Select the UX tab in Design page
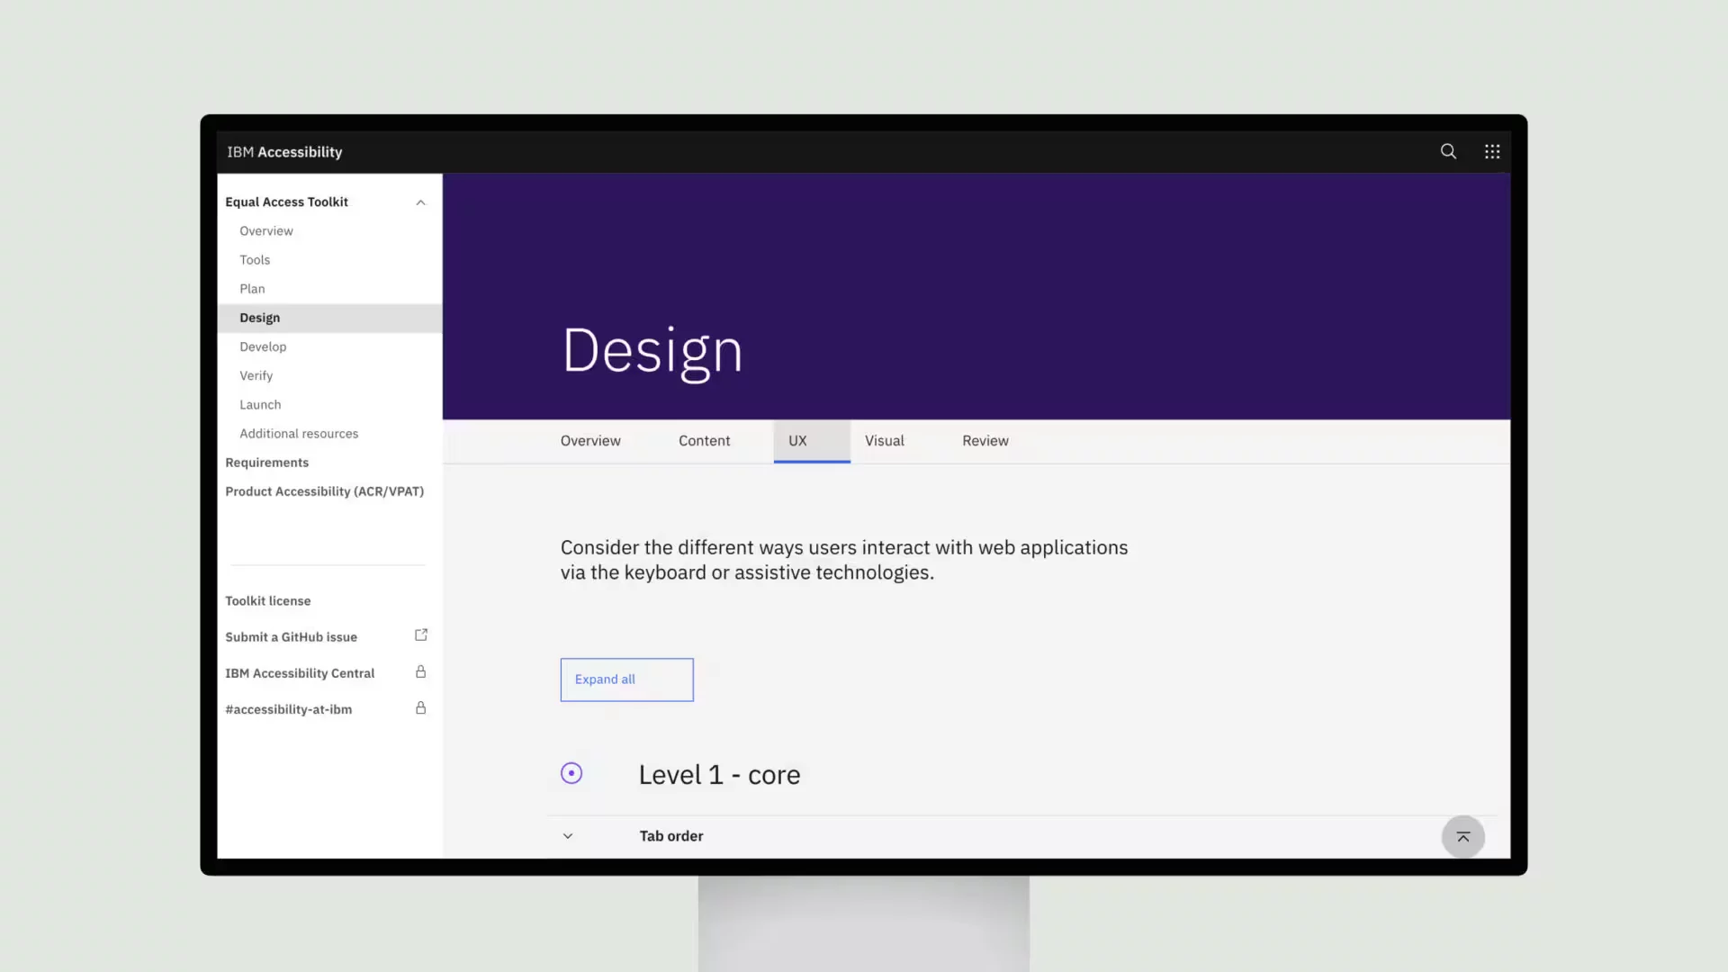Image resolution: width=1728 pixels, height=972 pixels. coord(797,440)
